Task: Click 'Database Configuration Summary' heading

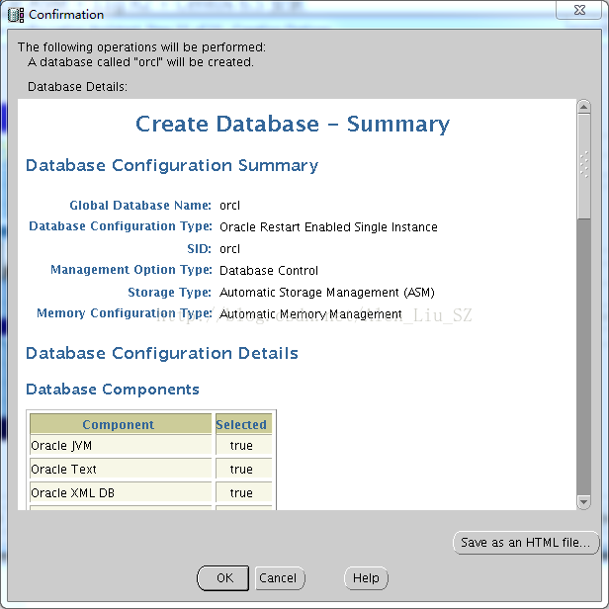Action: coord(172,166)
